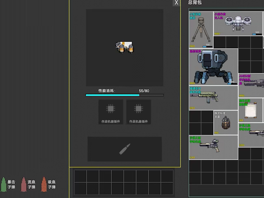The width and height of the screenshot is (264, 198).
Task: Select the 小型存储无人机 drone item
Action: coord(238,24)
